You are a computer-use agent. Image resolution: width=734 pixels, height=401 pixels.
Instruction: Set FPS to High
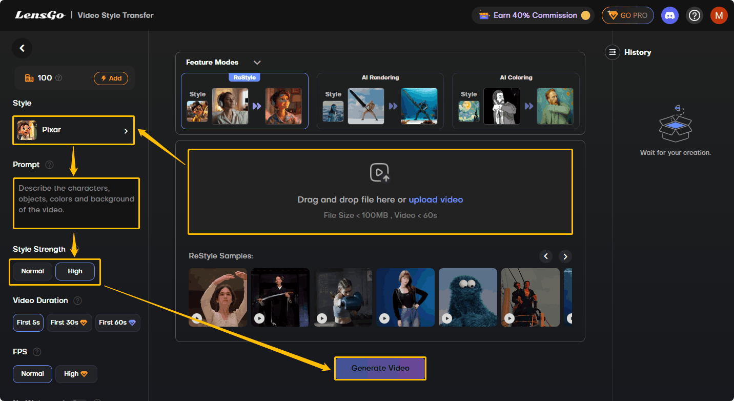point(76,374)
